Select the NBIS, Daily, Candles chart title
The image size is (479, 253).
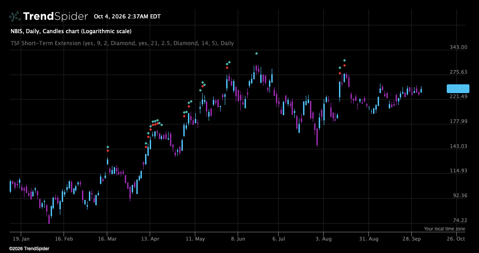[x=71, y=31]
